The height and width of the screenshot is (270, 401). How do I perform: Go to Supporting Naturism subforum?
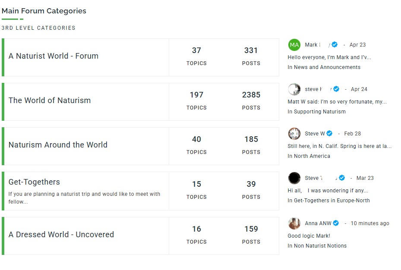click(320, 112)
